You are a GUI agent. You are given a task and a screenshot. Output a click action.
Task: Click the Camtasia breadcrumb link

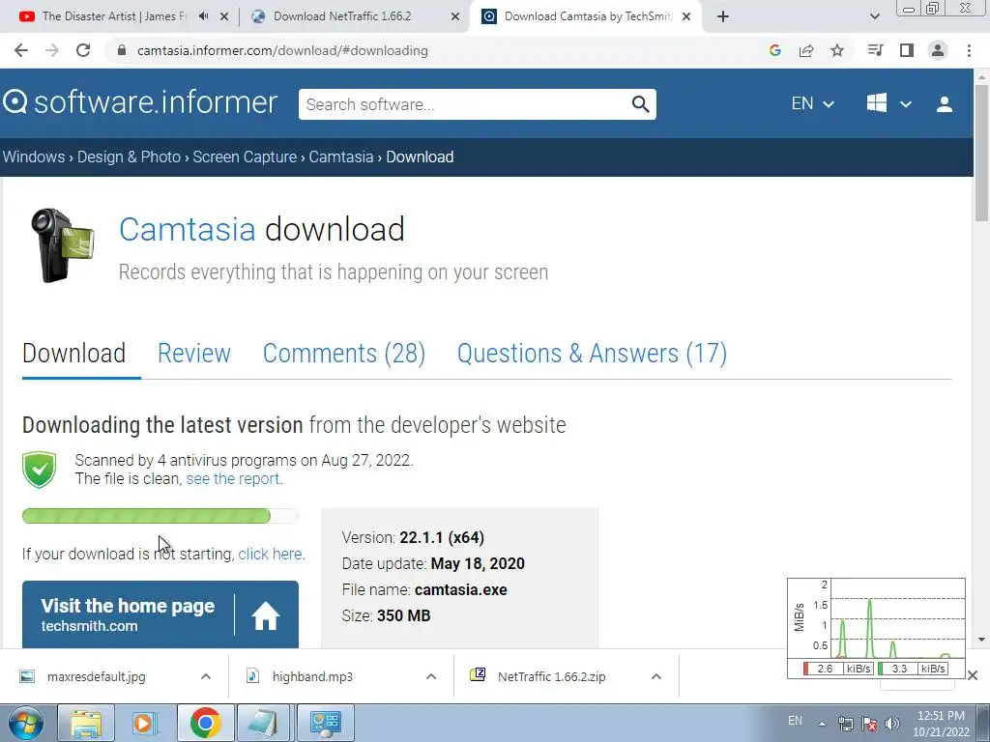(x=341, y=157)
